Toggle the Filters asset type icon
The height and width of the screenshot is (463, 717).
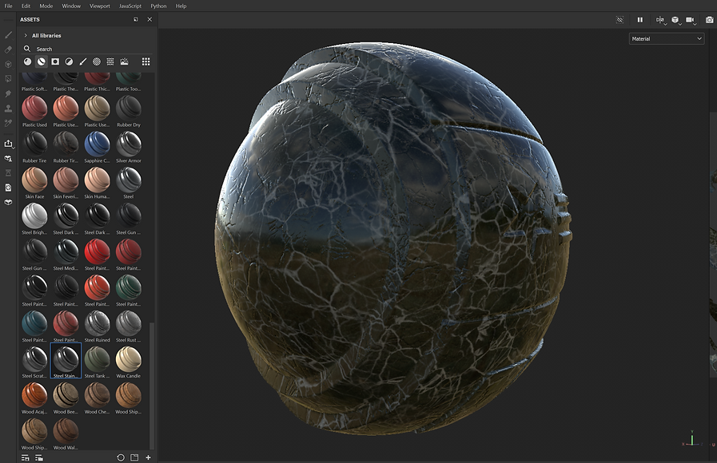click(69, 61)
